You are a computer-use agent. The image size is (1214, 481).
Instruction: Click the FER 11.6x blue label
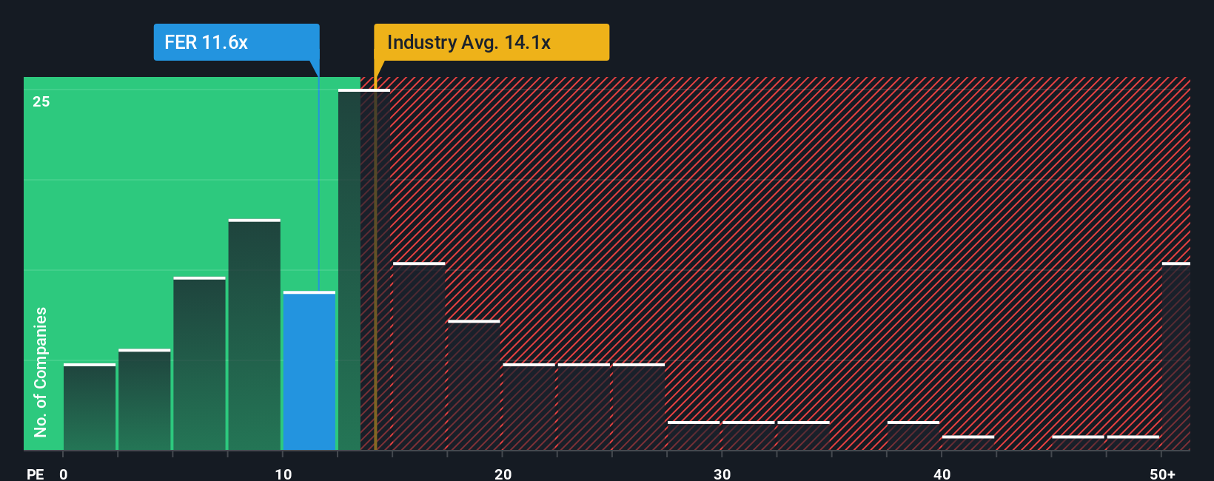pyautogui.click(x=236, y=42)
